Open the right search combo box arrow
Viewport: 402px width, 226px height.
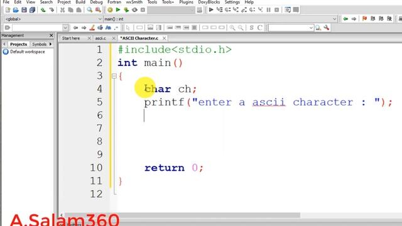pos(311,28)
